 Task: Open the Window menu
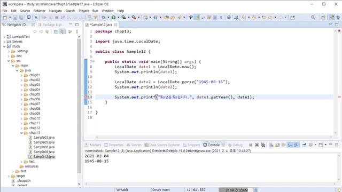click(x=107, y=11)
